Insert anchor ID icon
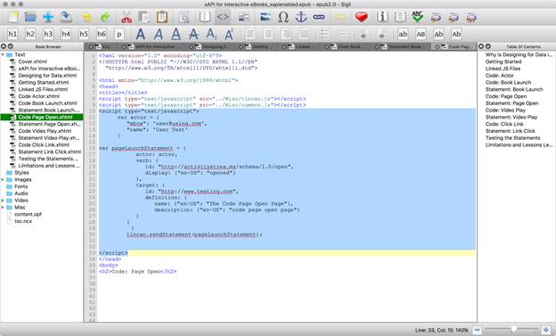 point(301,17)
